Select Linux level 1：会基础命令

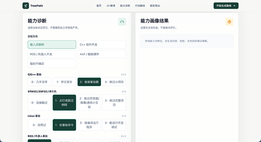point(64,125)
